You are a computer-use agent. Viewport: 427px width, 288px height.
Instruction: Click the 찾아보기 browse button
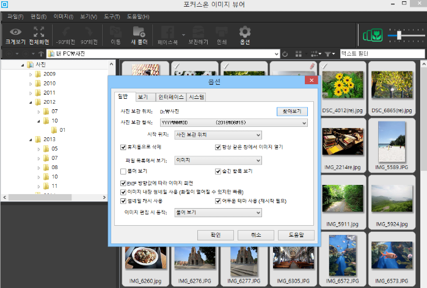pos(292,112)
